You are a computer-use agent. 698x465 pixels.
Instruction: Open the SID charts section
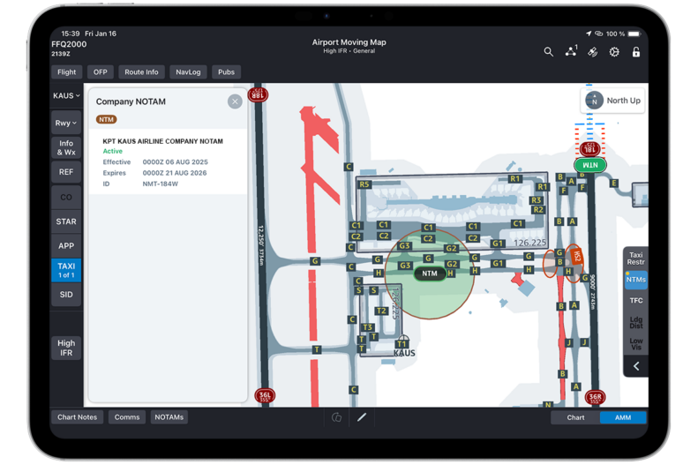coord(66,295)
